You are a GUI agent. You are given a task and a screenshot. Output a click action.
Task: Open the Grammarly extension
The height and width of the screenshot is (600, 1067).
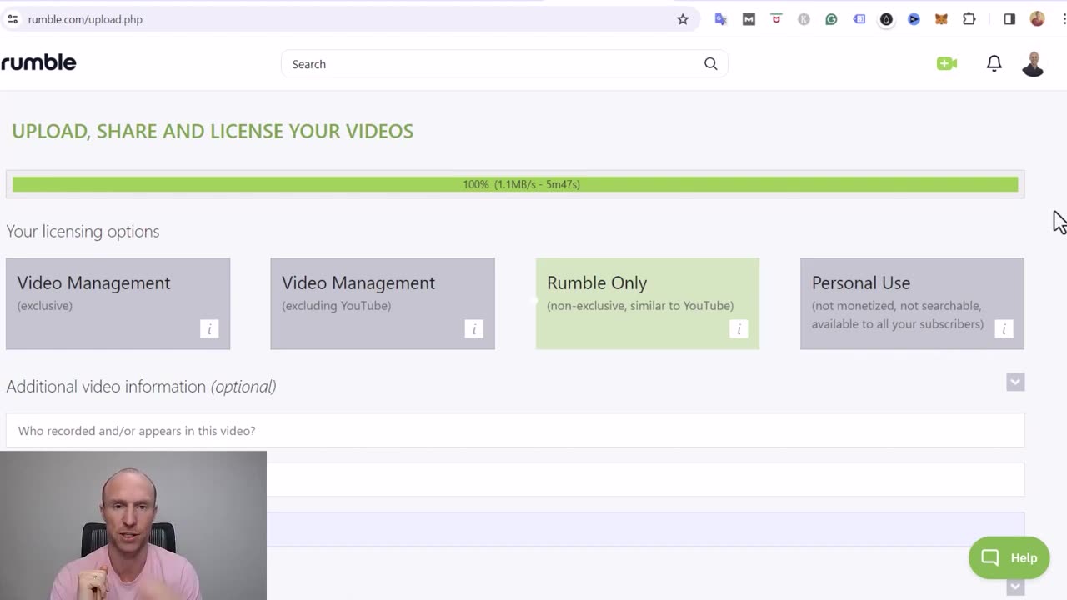pos(831,19)
